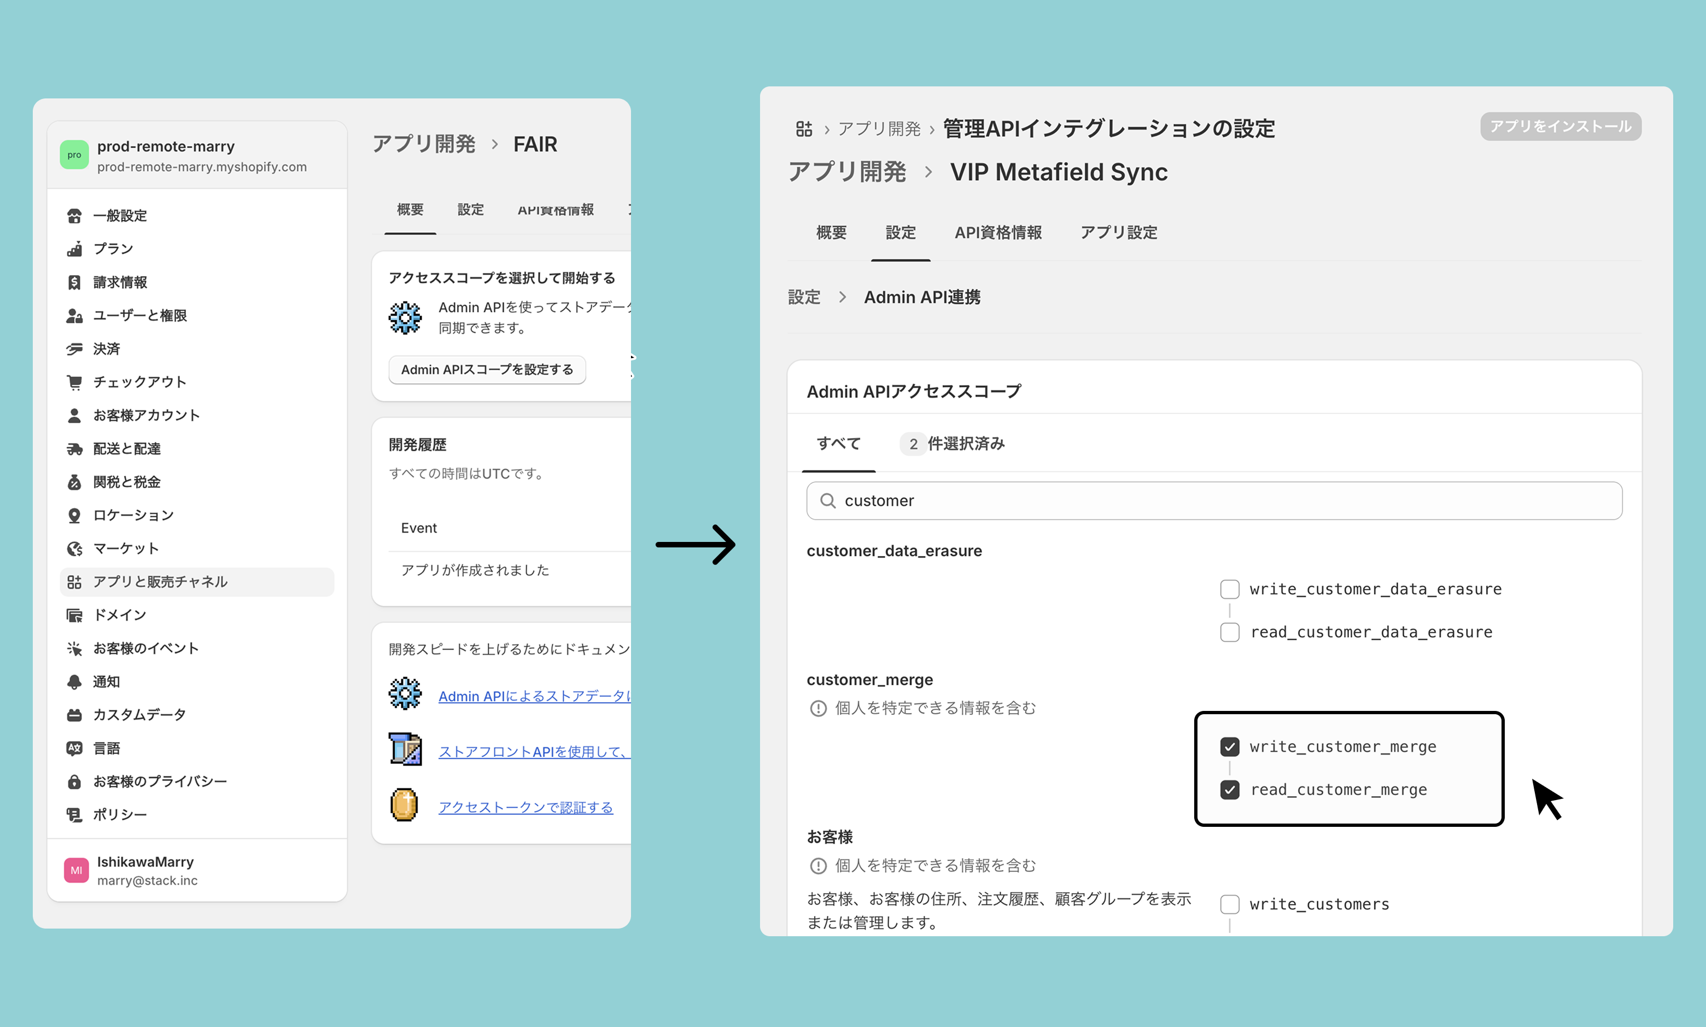This screenshot has height=1027, width=1706.
Task: Enable write_customer_data_erasure checkbox
Action: tap(1229, 589)
